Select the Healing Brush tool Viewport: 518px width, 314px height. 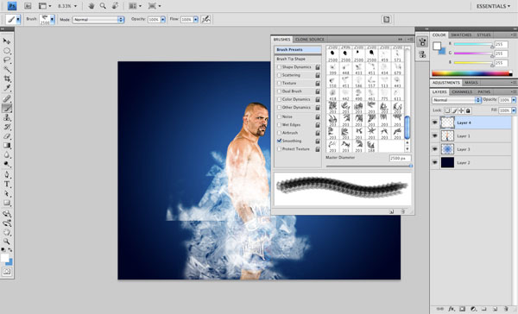(7, 98)
